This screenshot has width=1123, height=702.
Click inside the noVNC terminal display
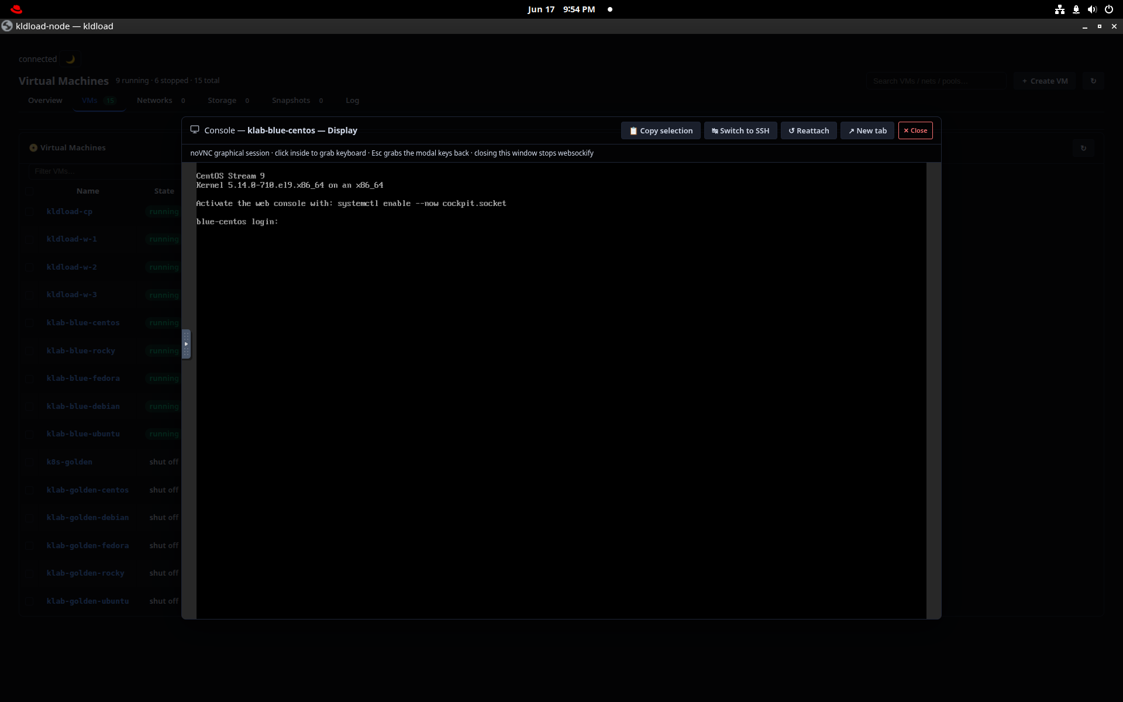561,391
